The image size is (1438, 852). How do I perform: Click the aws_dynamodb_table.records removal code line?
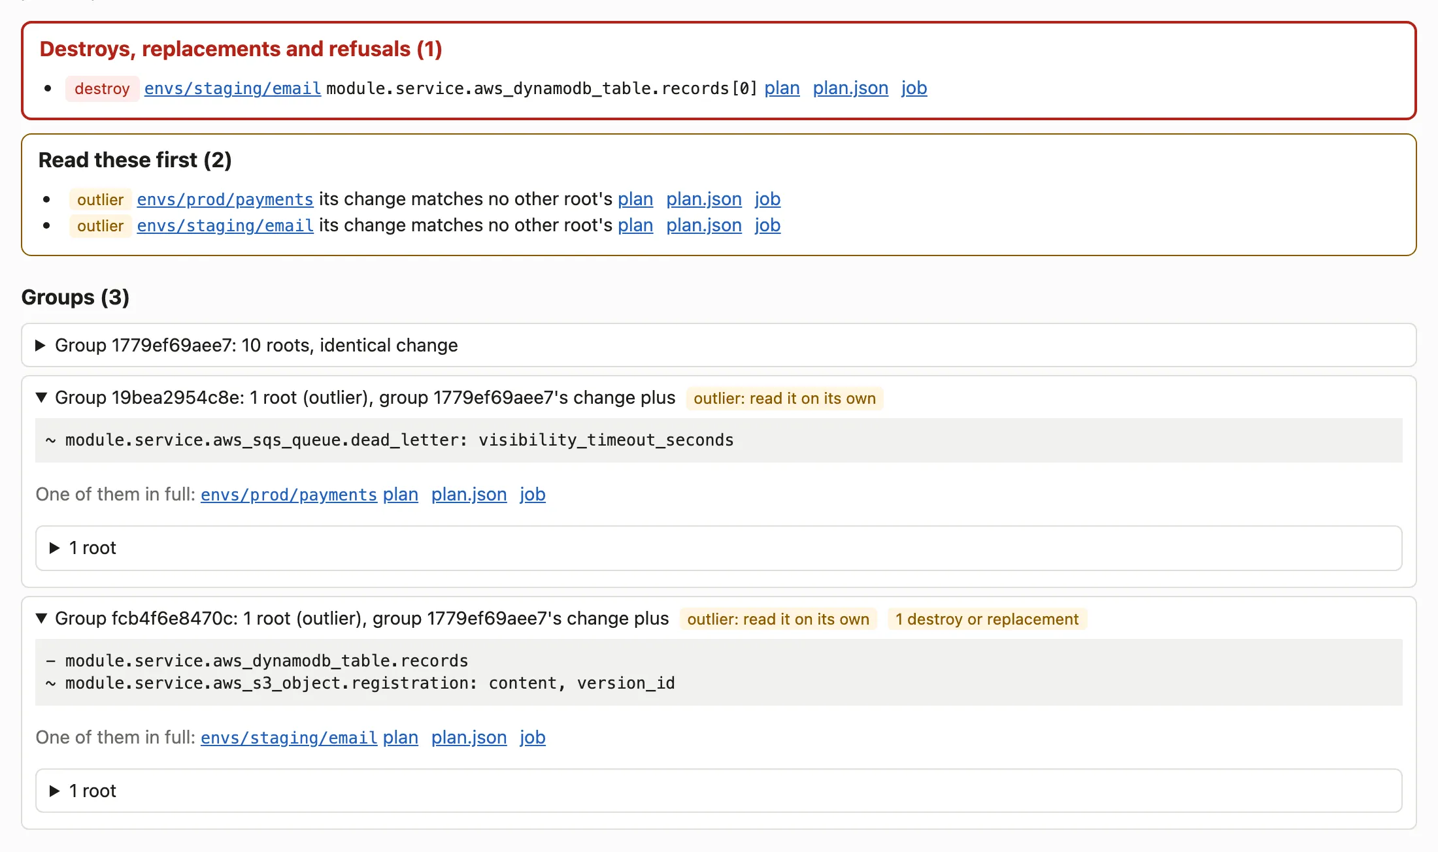(x=257, y=661)
